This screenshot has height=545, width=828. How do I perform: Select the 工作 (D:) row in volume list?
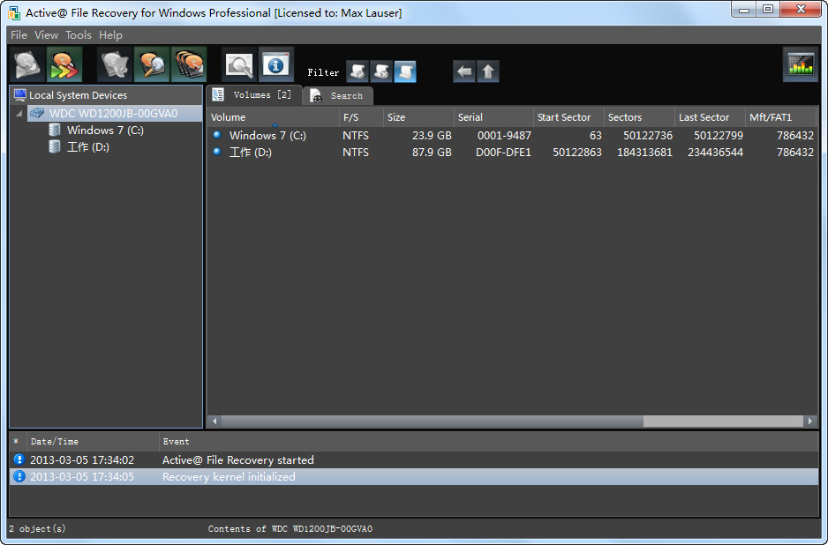coord(512,153)
